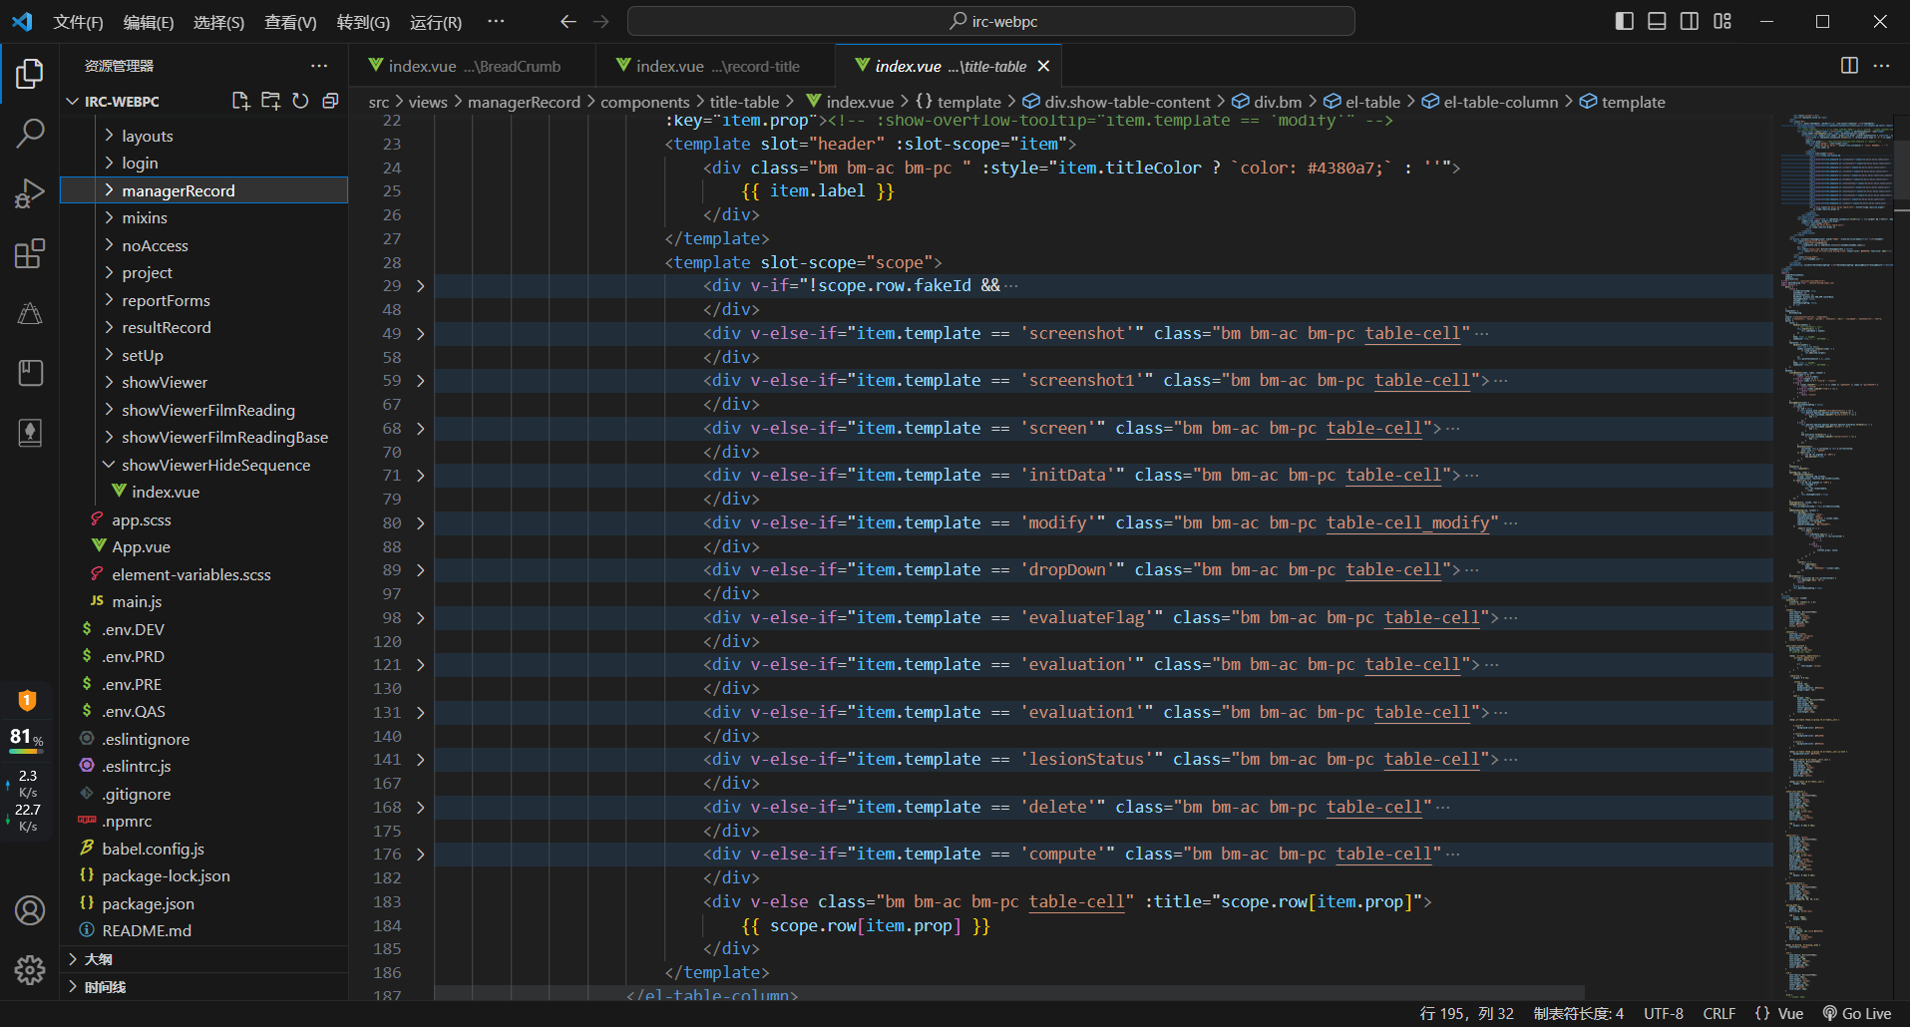Viewport: 1910px width, 1027px height.
Task: Open the Manage gear settings icon
Action: 30,969
